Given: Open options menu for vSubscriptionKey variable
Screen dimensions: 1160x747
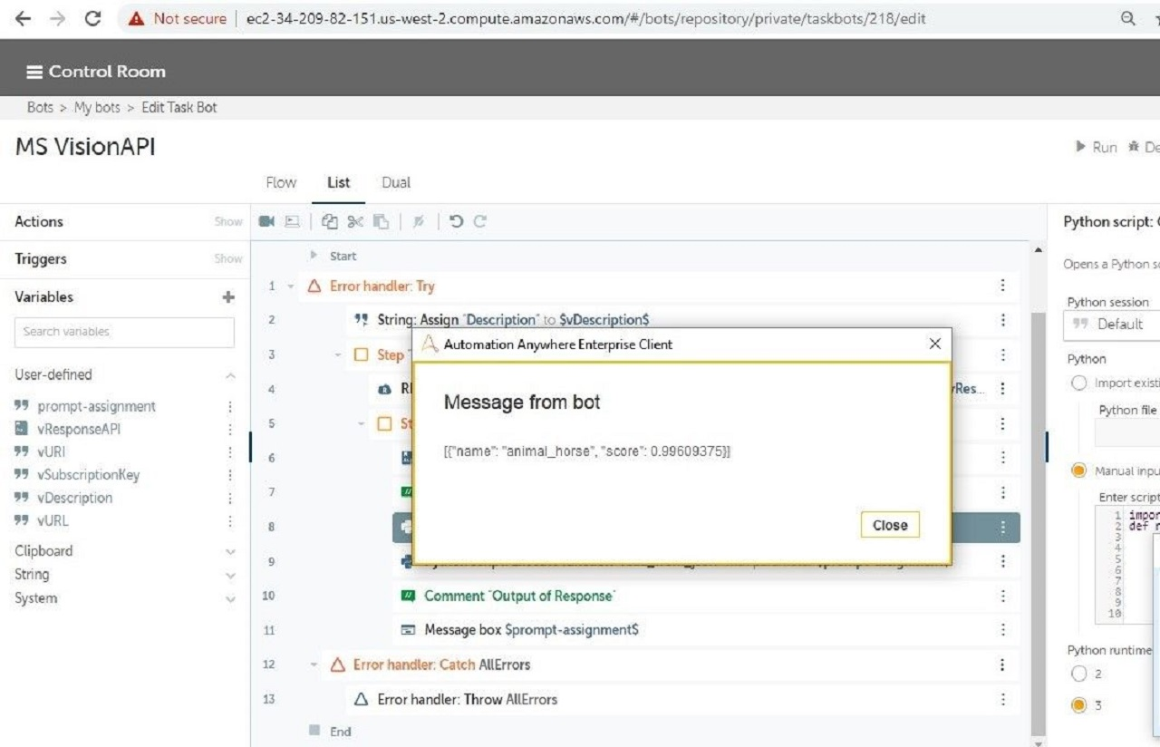Looking at the screenshot, I should point(230,475).
